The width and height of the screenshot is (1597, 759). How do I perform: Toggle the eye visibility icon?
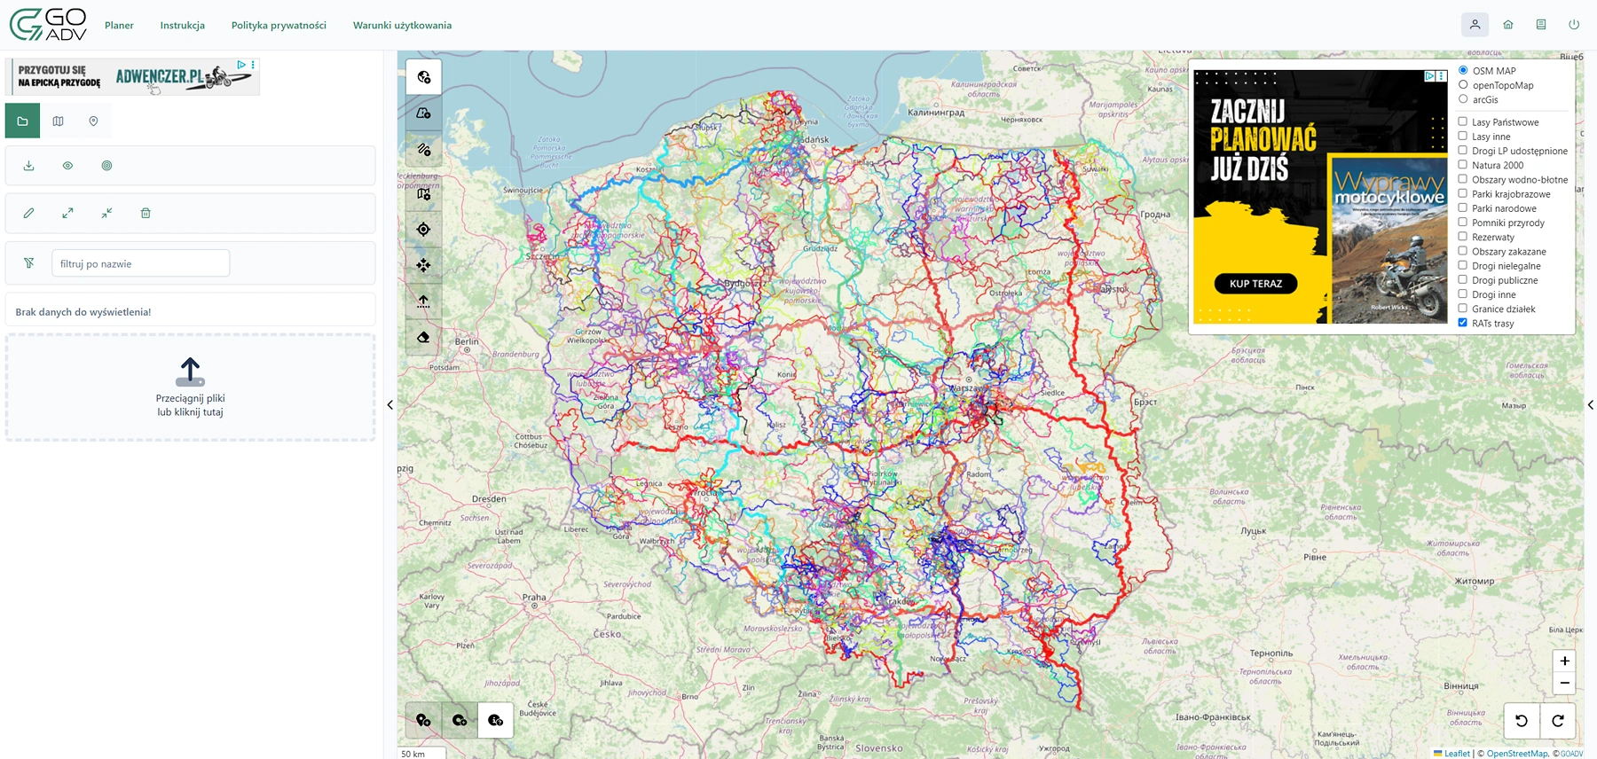click(67, 166)
